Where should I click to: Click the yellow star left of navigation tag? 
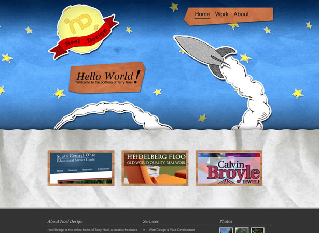pyautogui.click(x=174, y=7)
